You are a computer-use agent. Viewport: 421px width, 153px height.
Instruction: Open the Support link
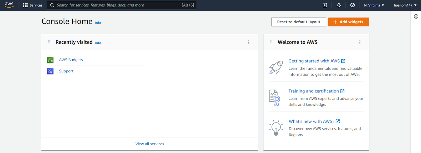click(66, 71)
